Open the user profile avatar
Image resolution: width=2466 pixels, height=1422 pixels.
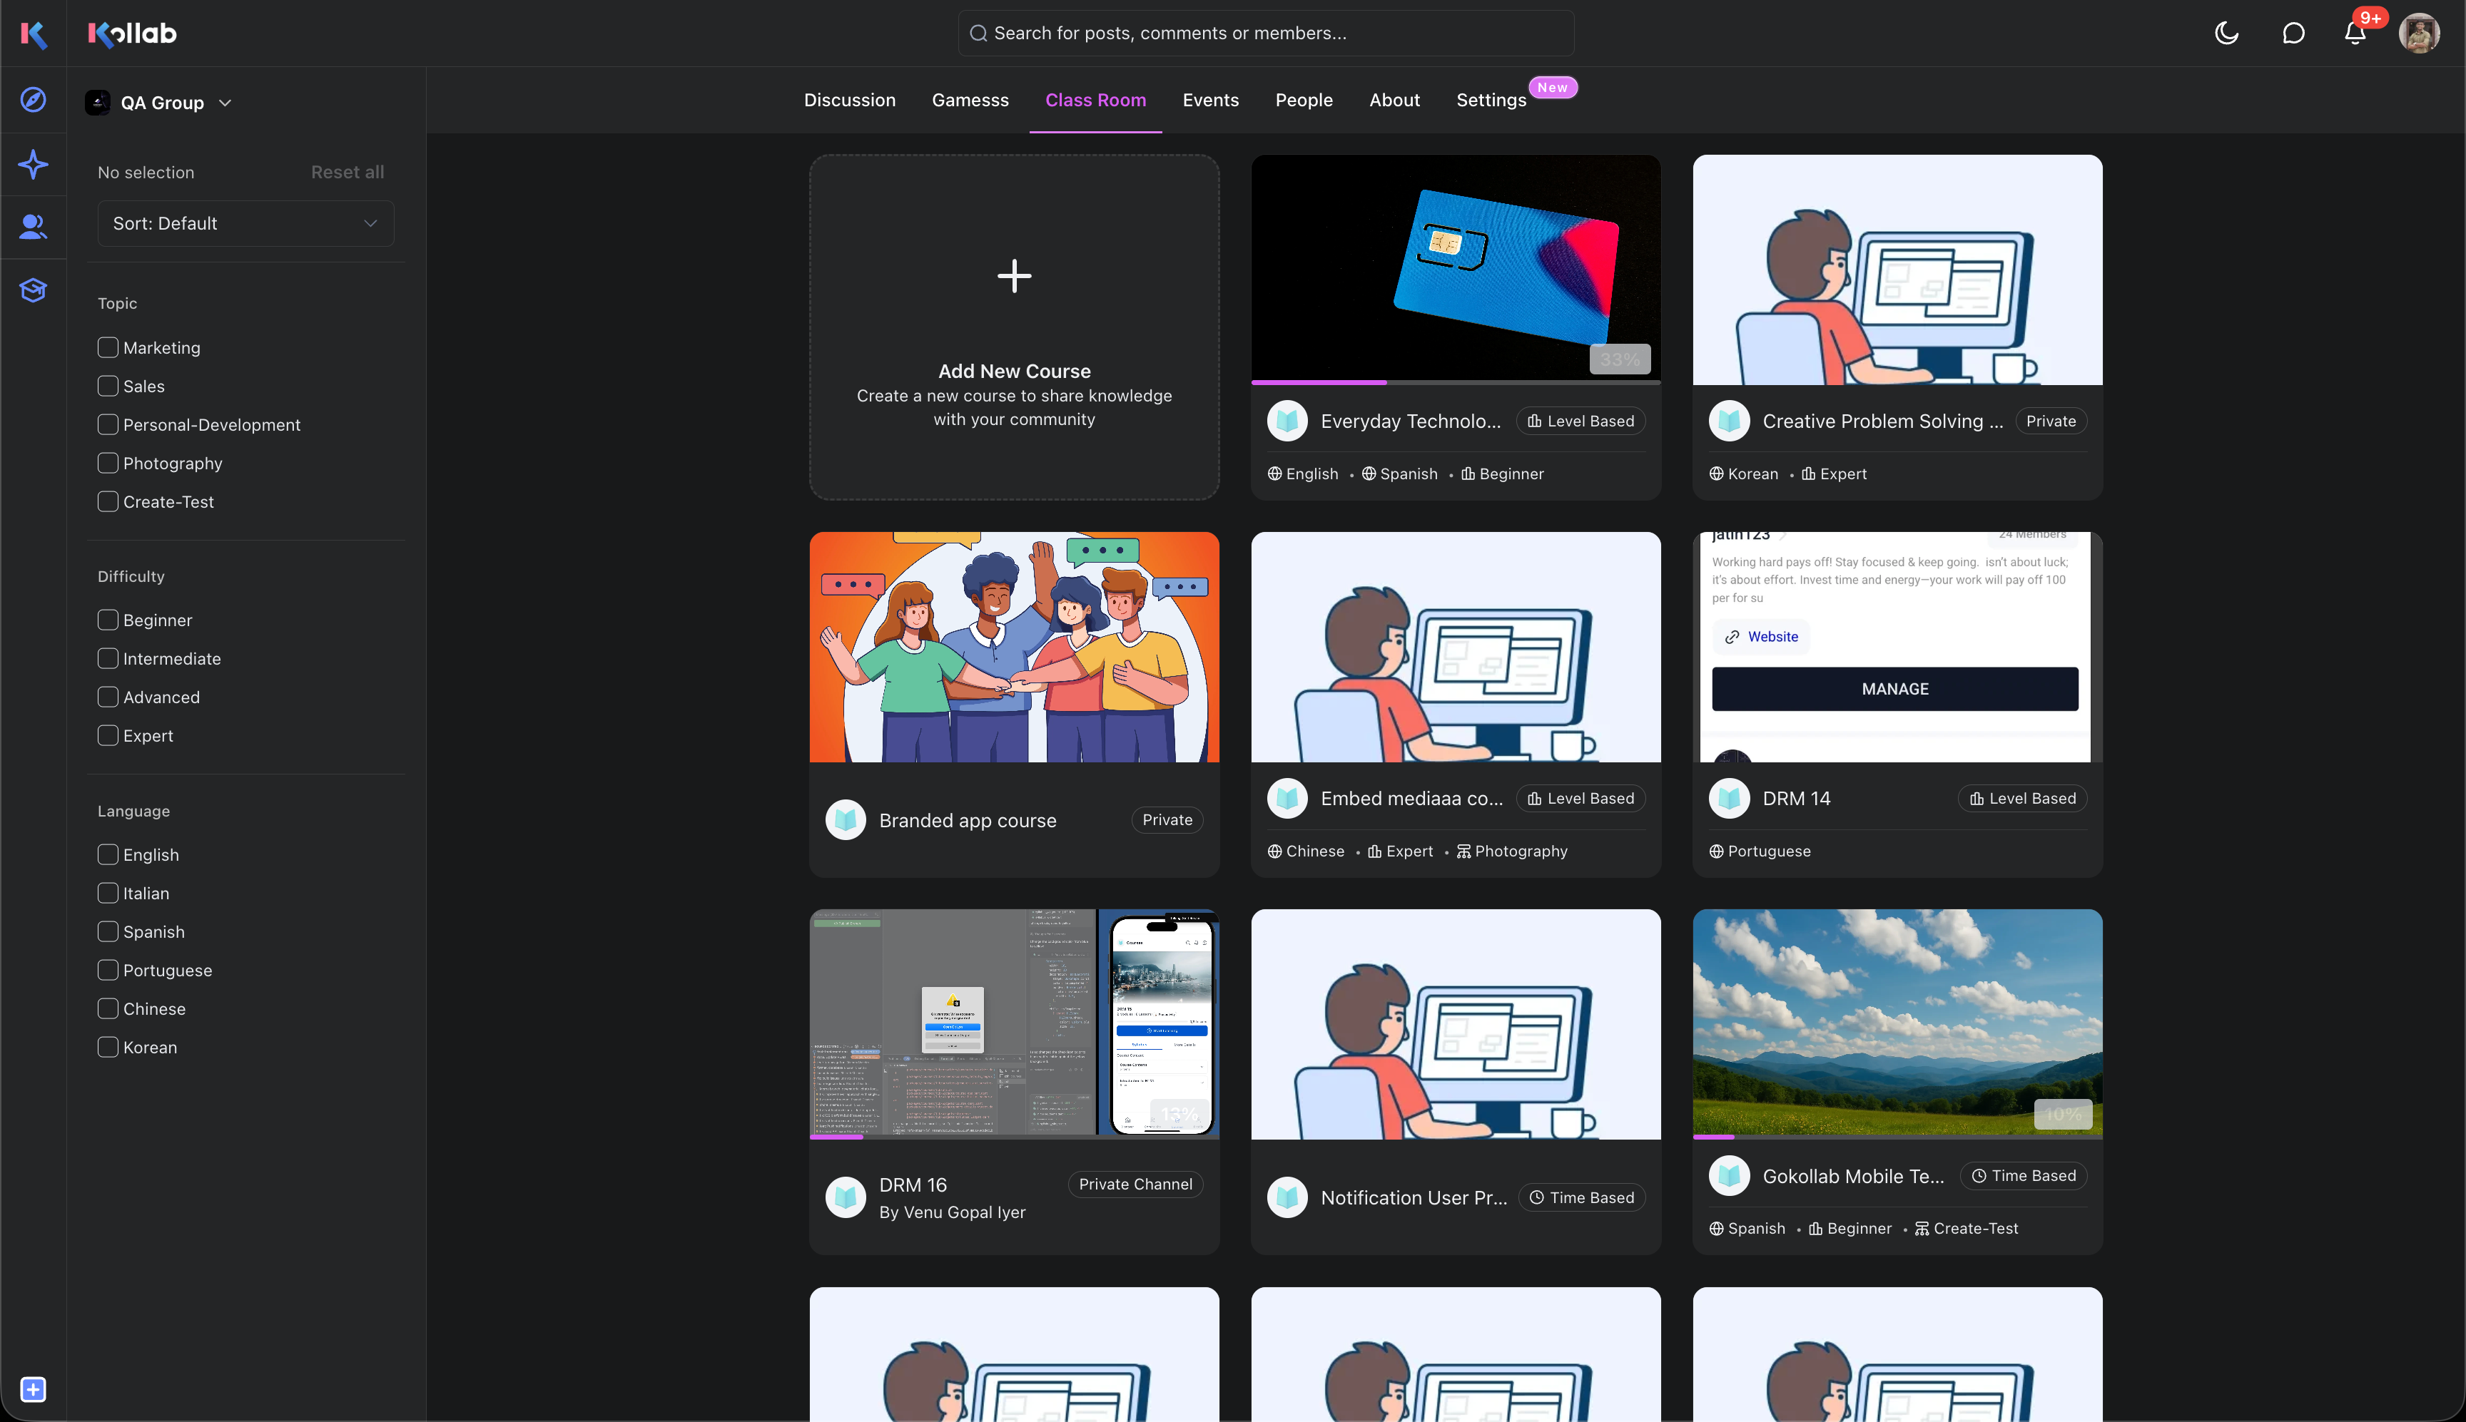(2419, 34)
